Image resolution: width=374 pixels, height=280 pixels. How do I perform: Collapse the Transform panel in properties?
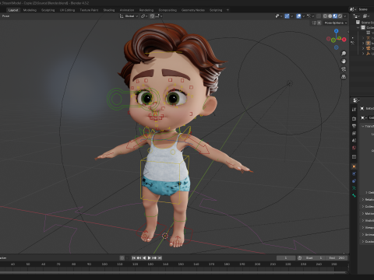point(363,126)
